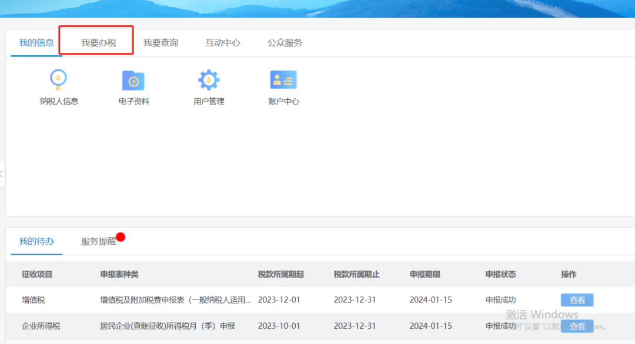Click the 征收项目 column header

(37, 275)
